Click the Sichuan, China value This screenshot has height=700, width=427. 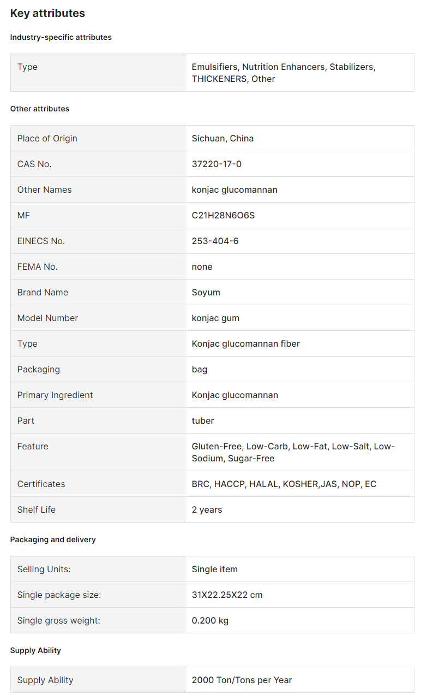pos(222,138)
